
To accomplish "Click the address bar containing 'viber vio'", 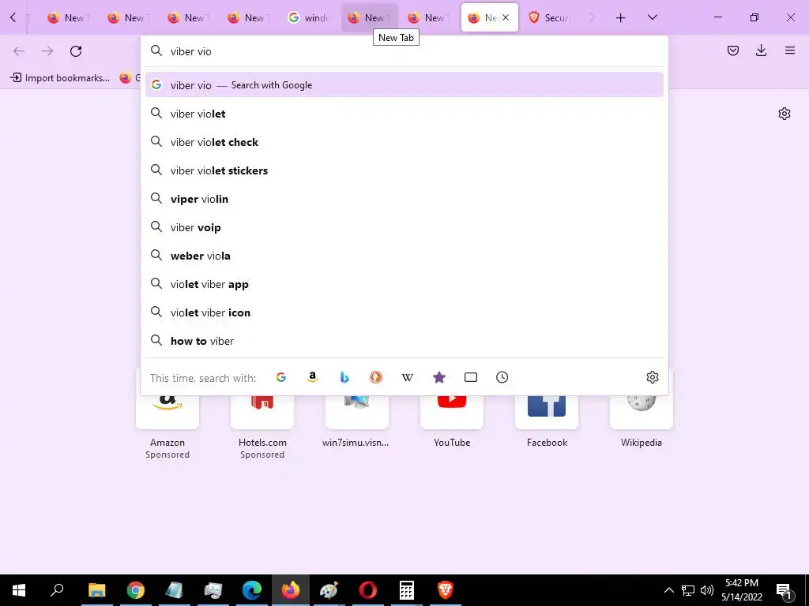I will [x=404, y=51].
